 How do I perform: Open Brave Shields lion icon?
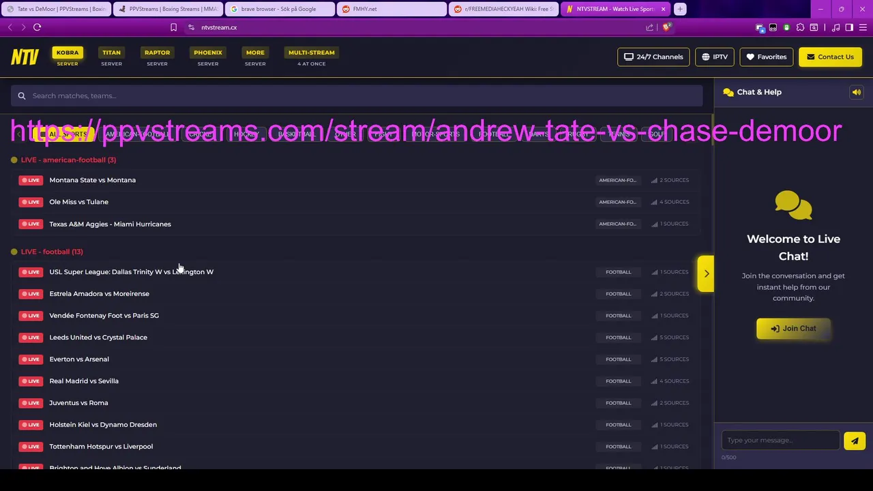point(666,27)
